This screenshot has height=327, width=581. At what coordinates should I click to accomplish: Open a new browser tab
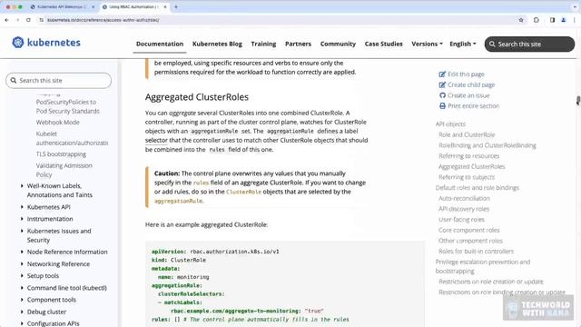pyautogui.click(x=176, y=6)
